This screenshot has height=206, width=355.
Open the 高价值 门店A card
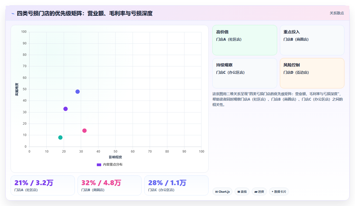(x=245, y=40)
